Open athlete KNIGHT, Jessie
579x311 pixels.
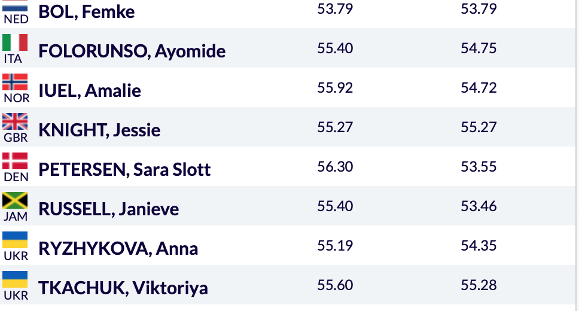(x=99, y=130)
